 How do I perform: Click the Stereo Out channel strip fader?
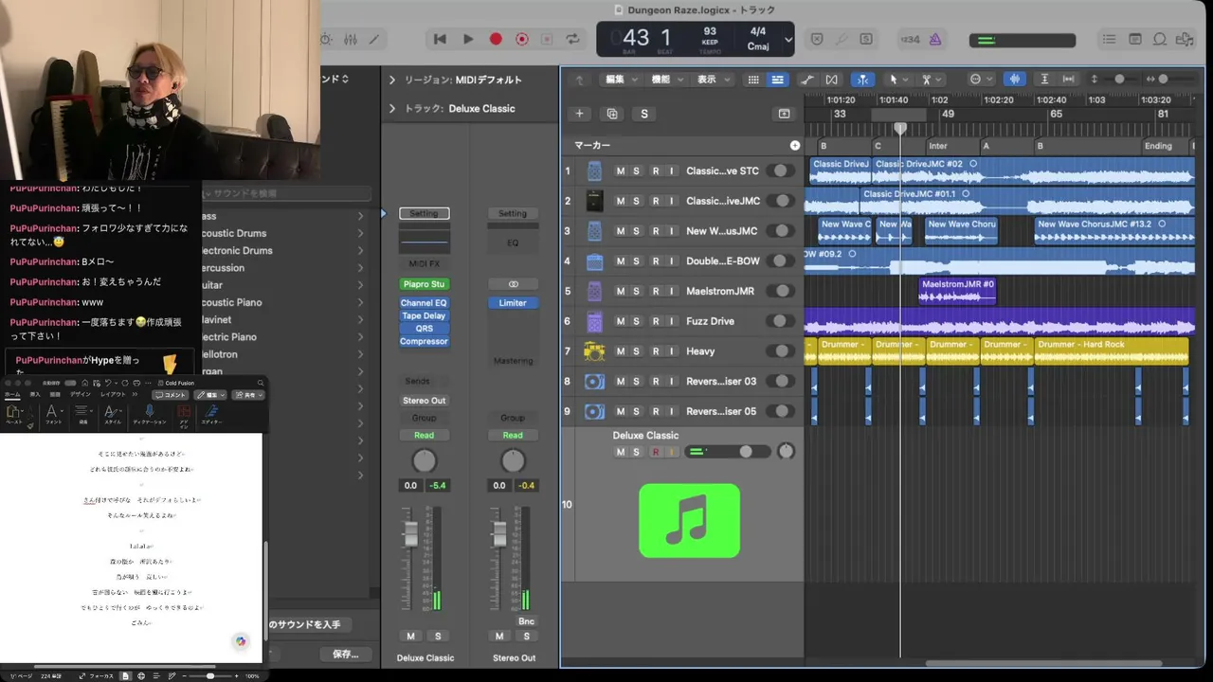point(500,535)
